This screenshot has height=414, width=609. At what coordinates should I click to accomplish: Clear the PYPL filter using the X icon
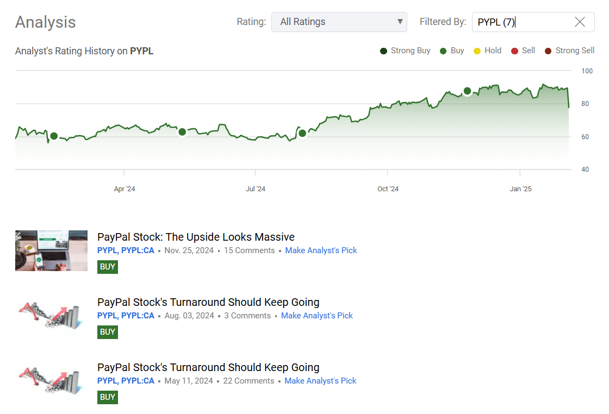coord(580,22)
